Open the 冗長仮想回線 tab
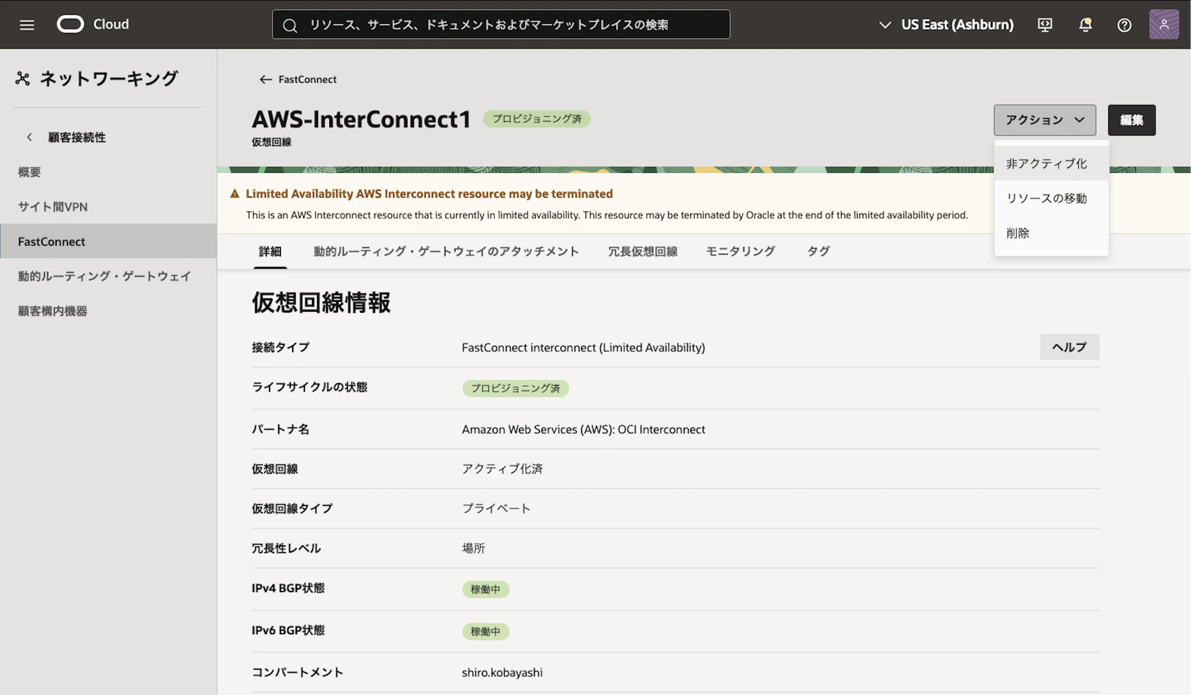Screen dimensions: 1191x695 pyautogui.click(x=642, y=251)
